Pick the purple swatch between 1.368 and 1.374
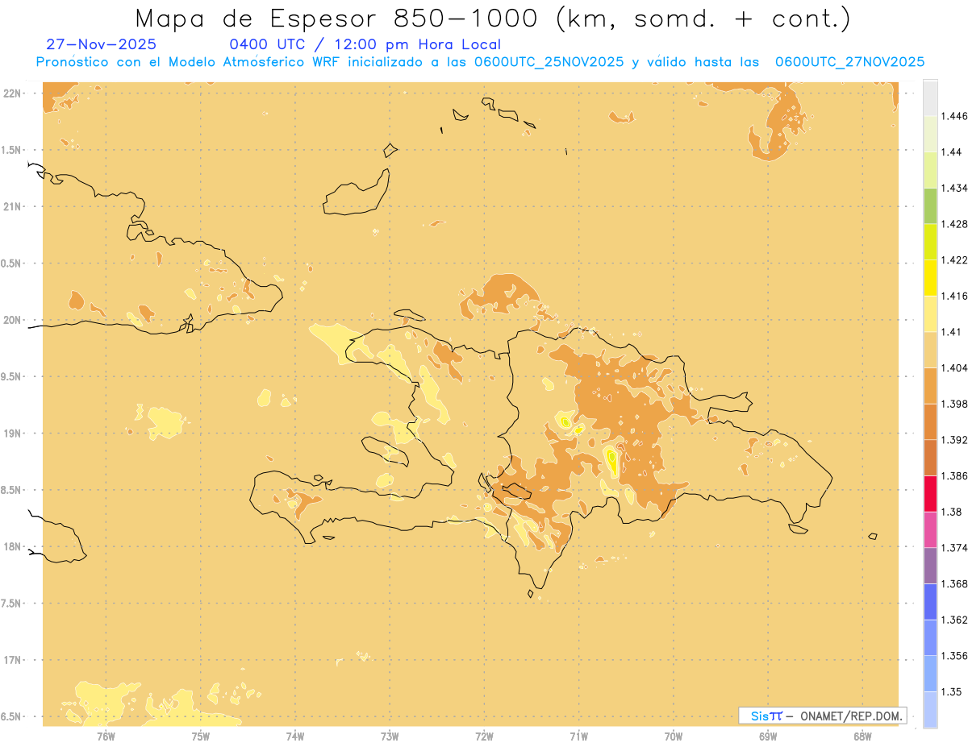The height and width of the screenshot is (747, 968). click(930, 566)
